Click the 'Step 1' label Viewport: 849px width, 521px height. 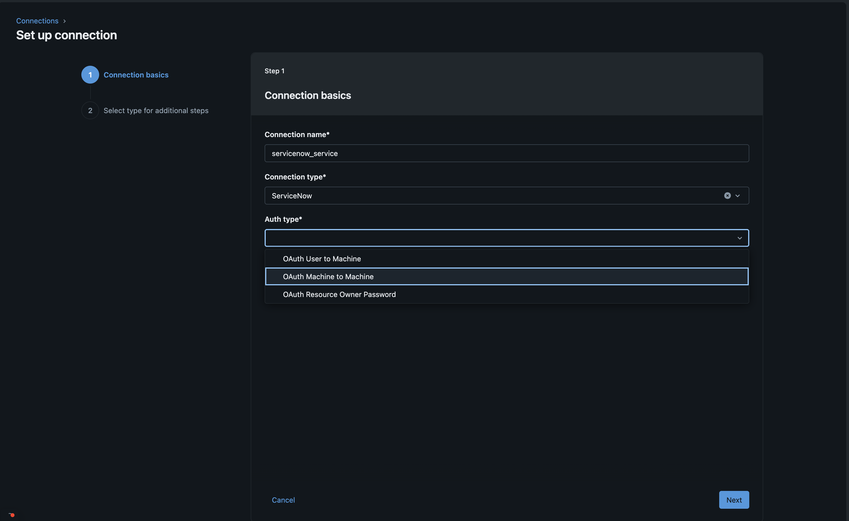tap(275, 71)
